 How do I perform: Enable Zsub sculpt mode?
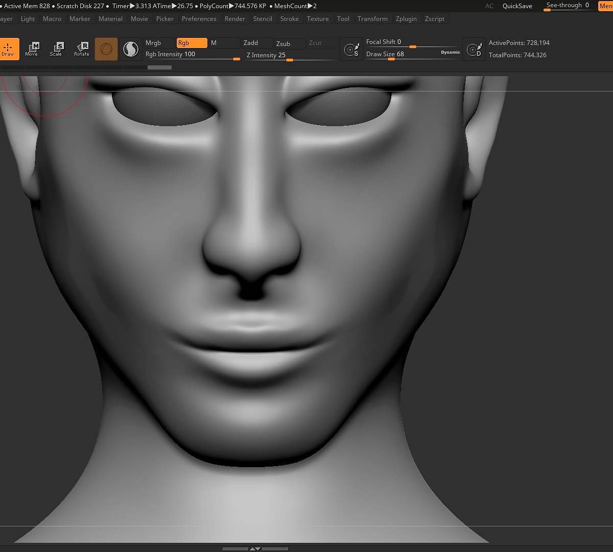(x=290, y=43)
